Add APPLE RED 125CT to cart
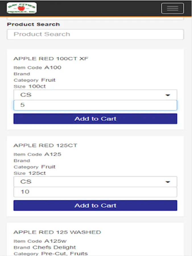The width and height of the screenshot is (192, 256). 95,206
